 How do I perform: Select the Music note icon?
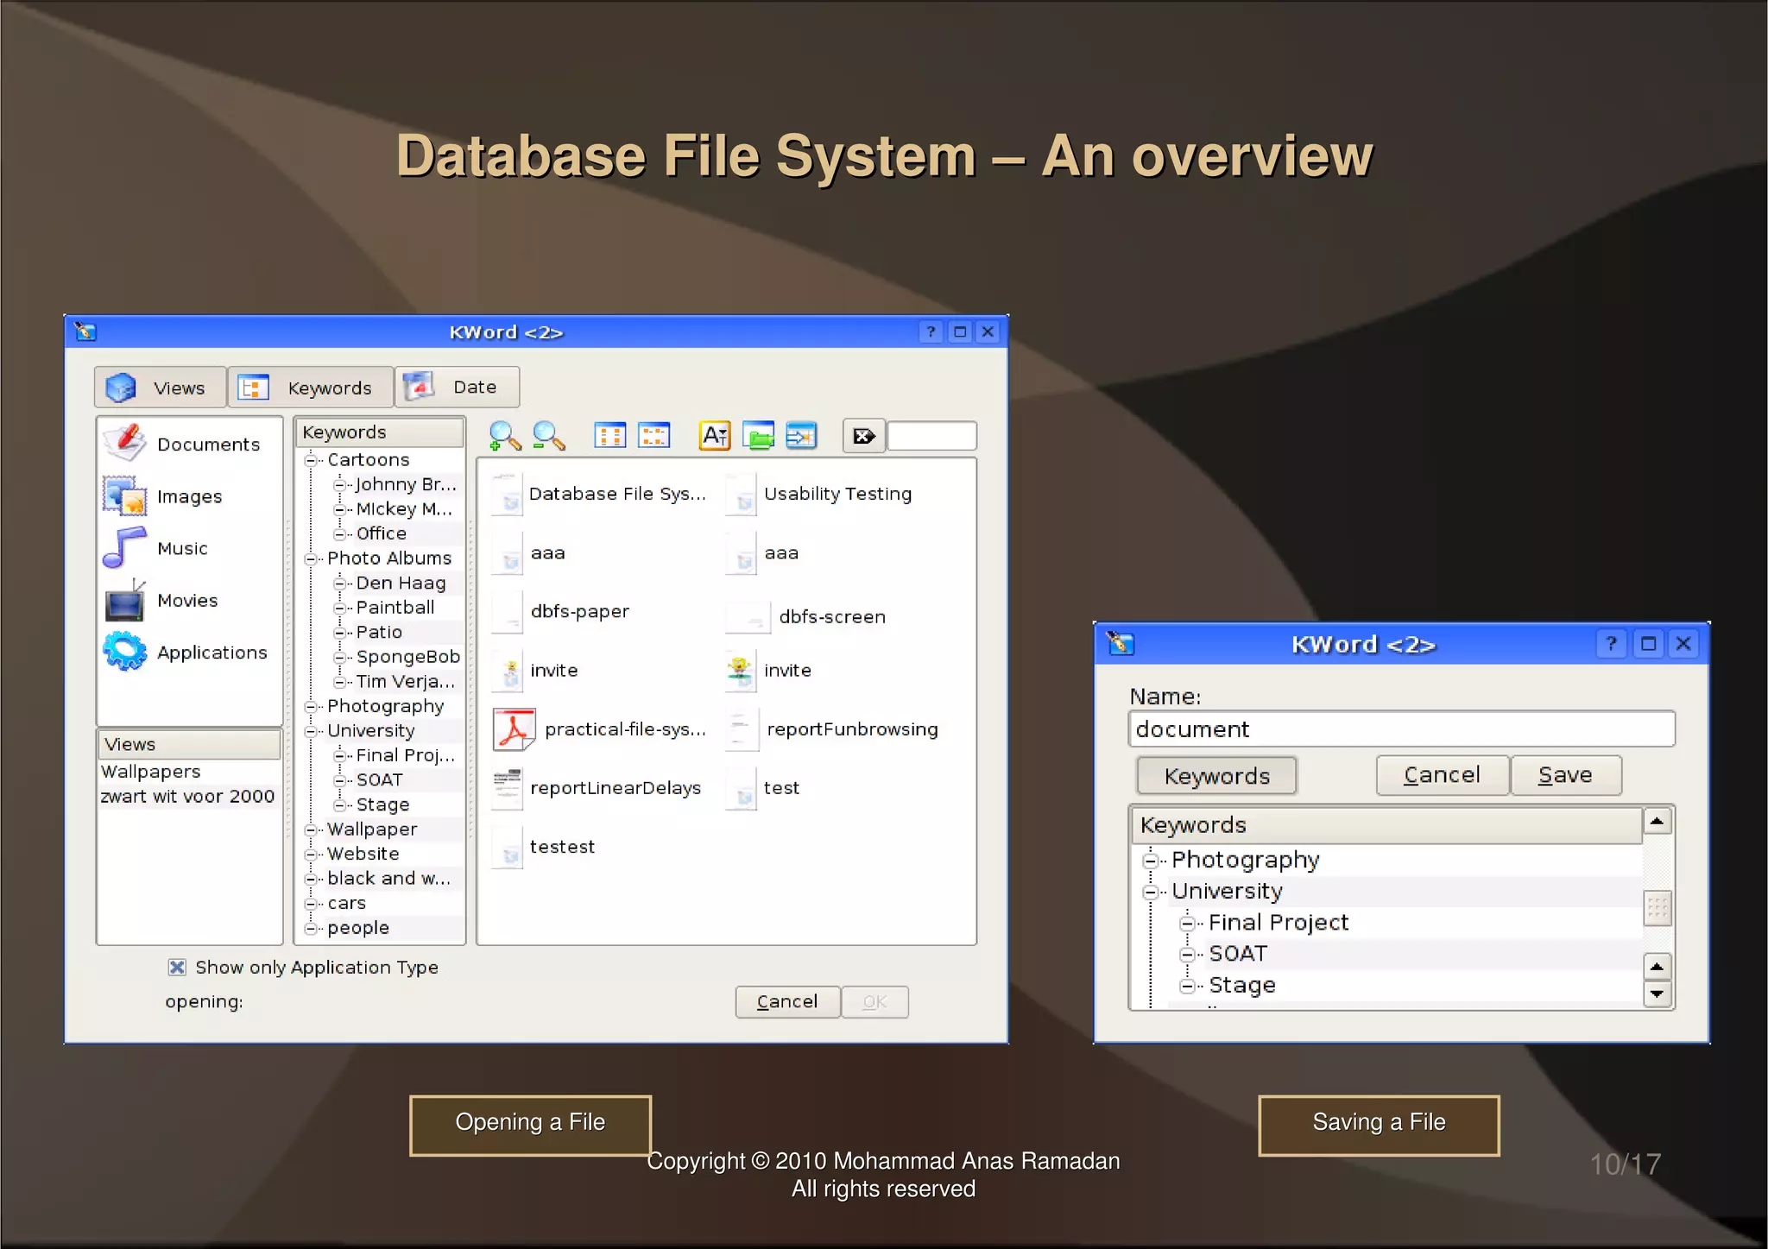tap(125, 547)
